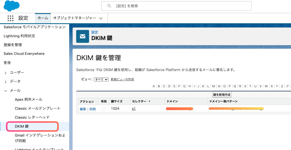Open Gmail インテグレーションおよび同期 in sidebar

[x=40, y=138]
